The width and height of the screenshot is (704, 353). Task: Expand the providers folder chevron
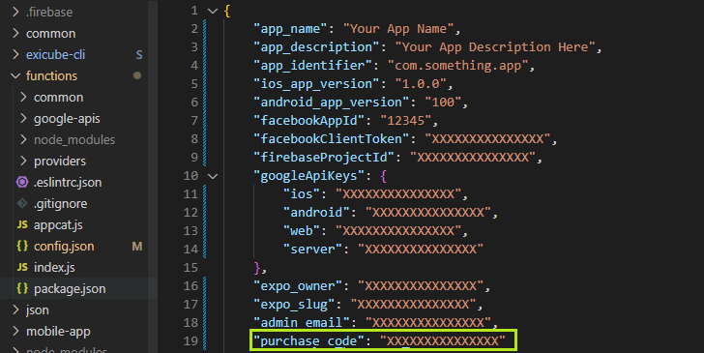click(x=24, y=161)
